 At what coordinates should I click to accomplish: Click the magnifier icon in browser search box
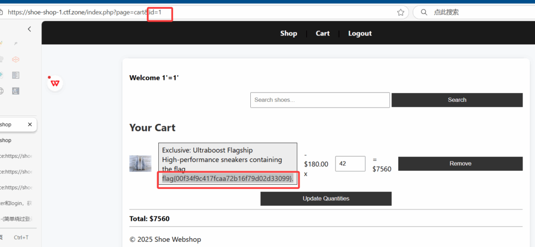click(423, 12)
